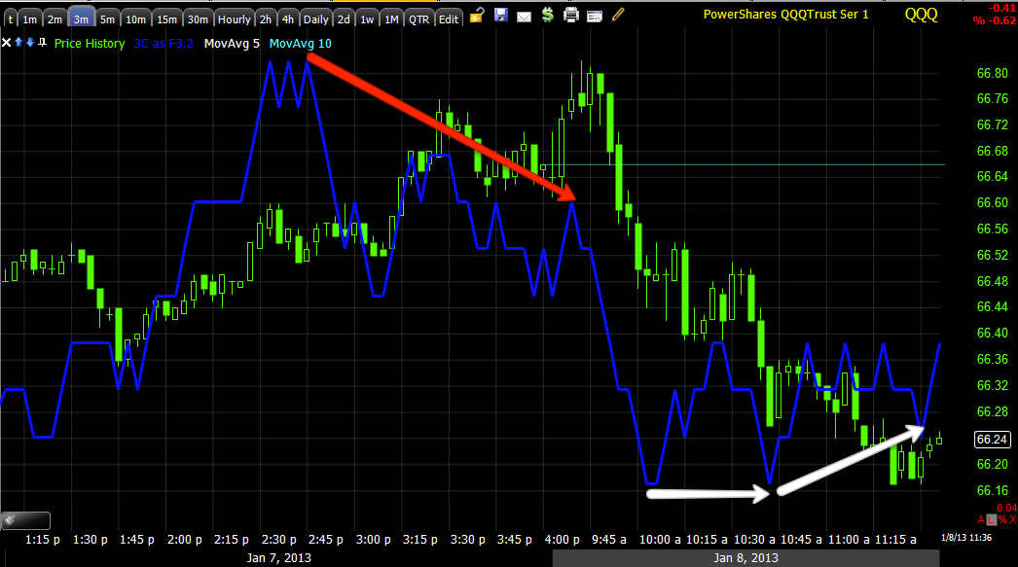The width and height of the screenshot is (1018, 567).
Task: Select the active 3m timeframe tab
Action: tap(81, 18)
